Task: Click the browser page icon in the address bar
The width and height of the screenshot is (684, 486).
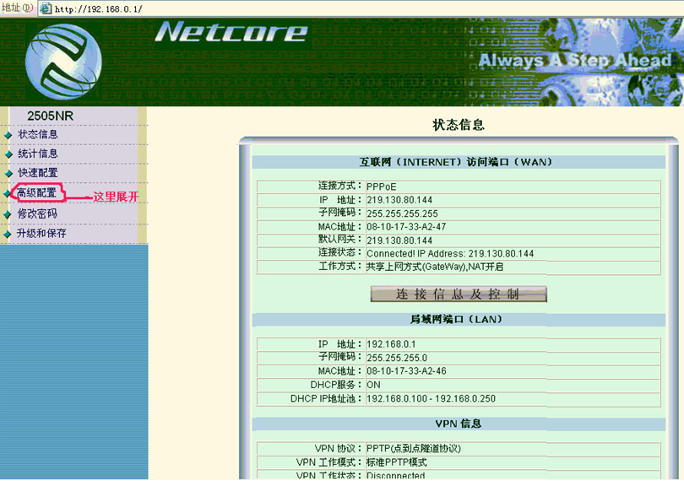Action: coord(46,8)
